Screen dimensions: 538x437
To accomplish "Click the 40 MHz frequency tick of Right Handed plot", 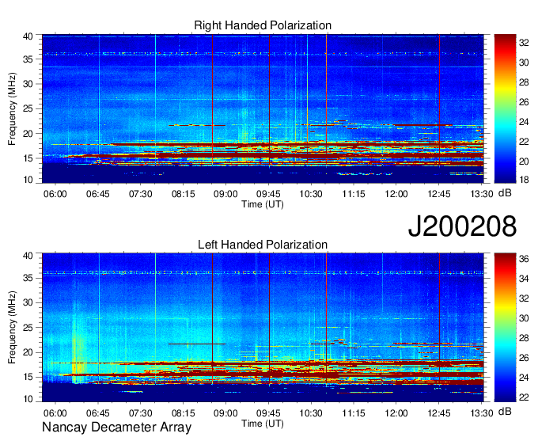I will (x=28, y=36).
